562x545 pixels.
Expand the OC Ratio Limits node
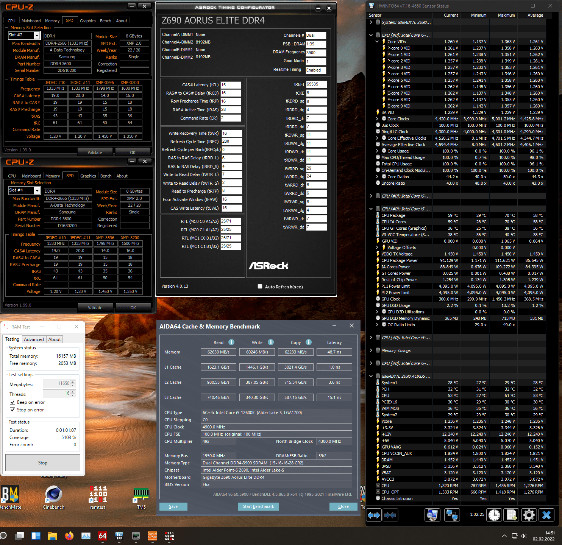tap(377, 325)
